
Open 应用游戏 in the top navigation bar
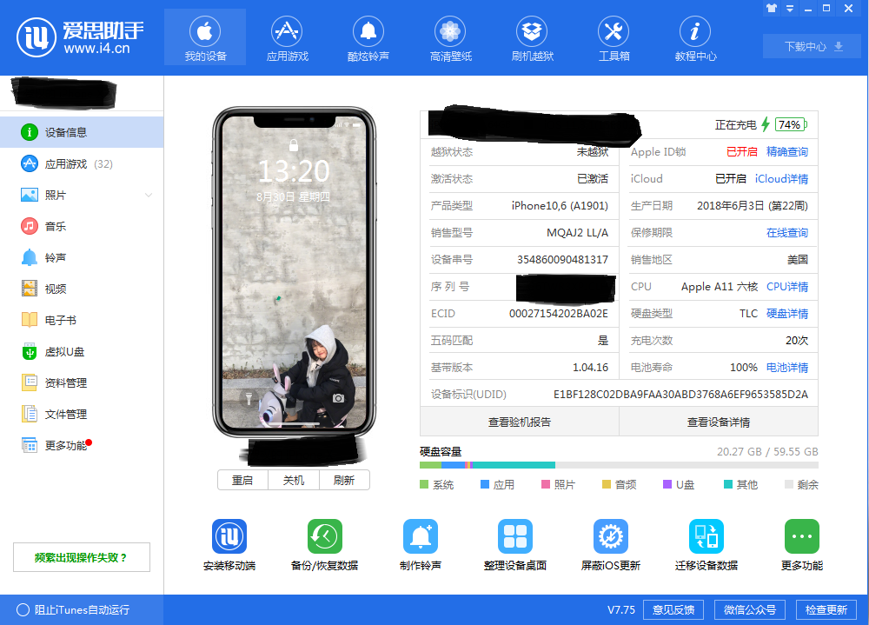(x=287, y=38)
